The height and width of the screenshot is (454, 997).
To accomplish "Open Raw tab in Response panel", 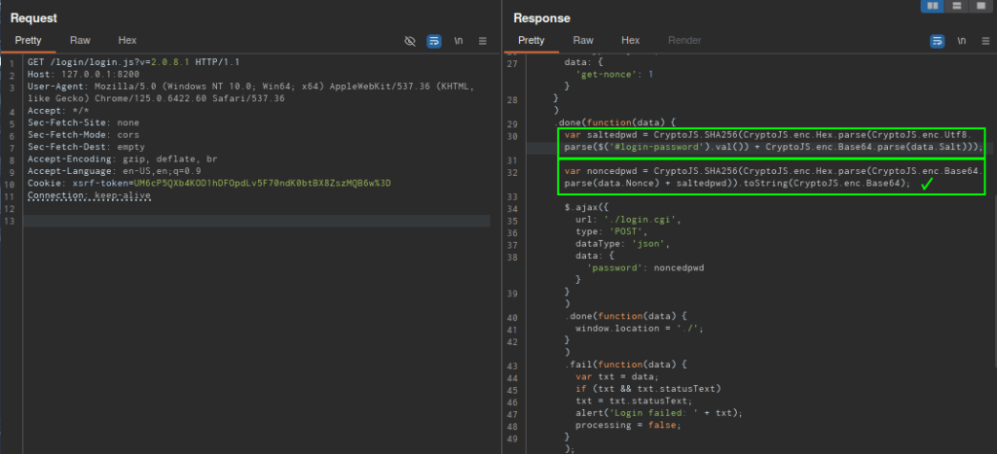I will coord(583,41).
